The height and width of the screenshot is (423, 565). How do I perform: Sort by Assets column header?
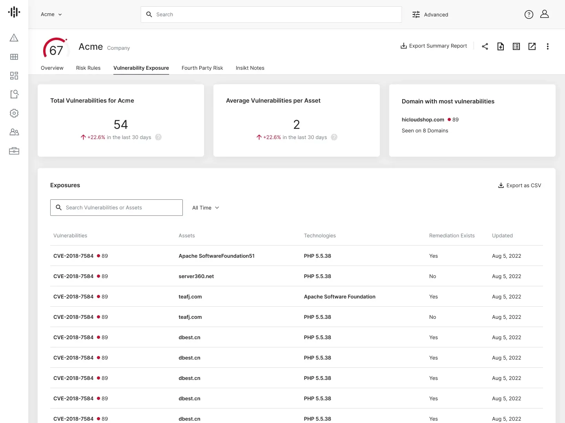pyautogui.click(x=187, y=235)
